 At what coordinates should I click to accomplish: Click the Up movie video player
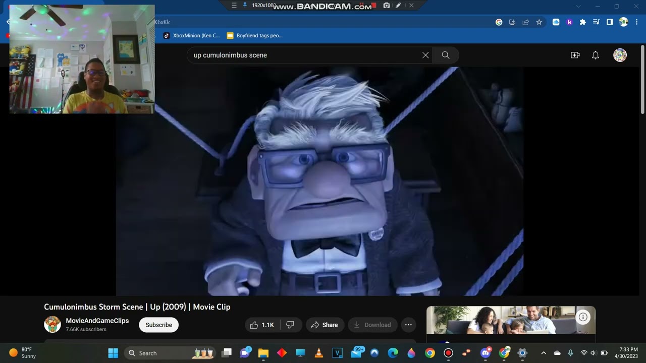tap(319, 181)
